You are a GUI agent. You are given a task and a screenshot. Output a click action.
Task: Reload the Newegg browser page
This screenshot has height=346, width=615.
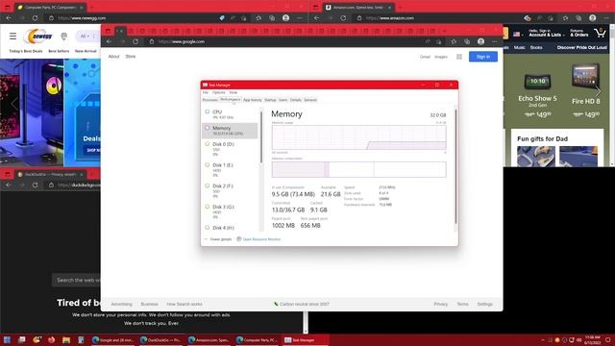pos(35,18)
